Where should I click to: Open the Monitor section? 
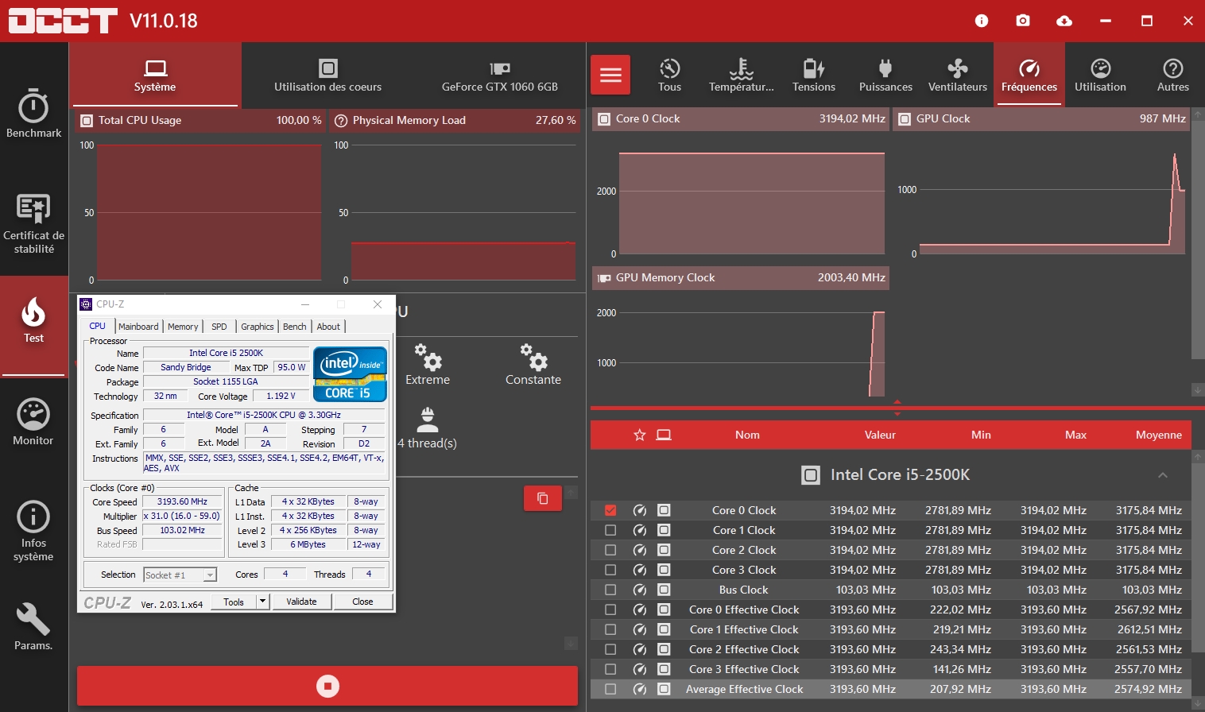tap(33, 421)
